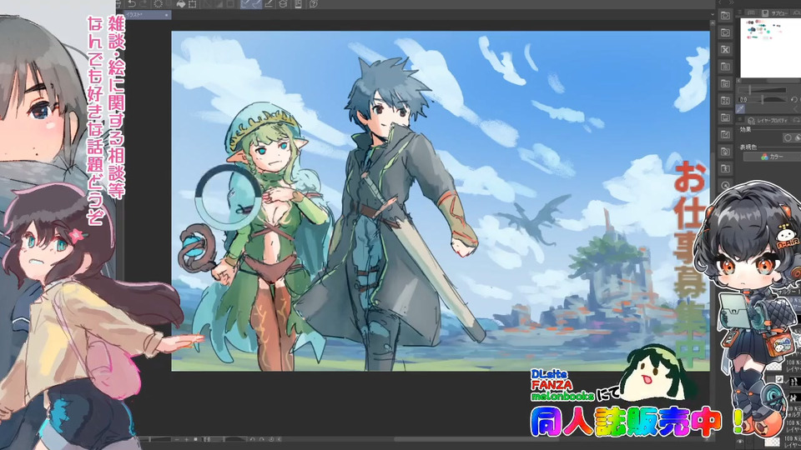Select the Fill bucket icon in the command bar
Viewport: 801px width, 450px height.
pyautogui.click(x=180, y=3)
